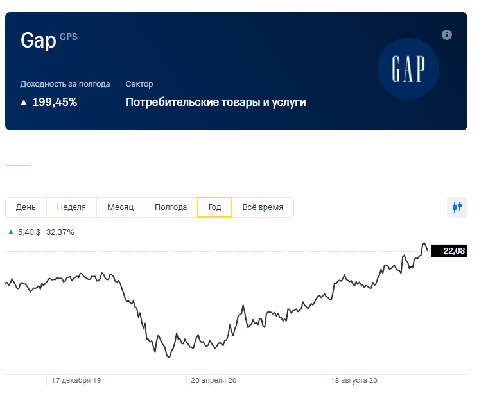Click the 22,08 current price label
The image size is (479, 400).
[449, 251]
